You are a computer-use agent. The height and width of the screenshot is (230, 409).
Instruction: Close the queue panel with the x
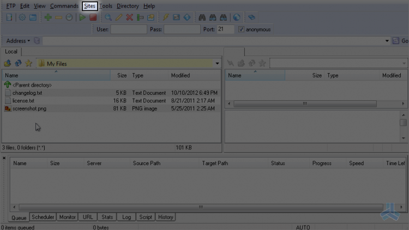click(4, 158)
